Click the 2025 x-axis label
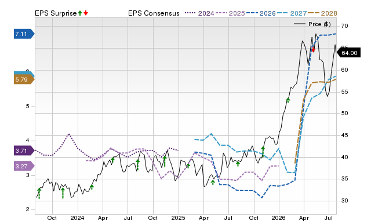The image size is (371, 221). tap(178, 218)
